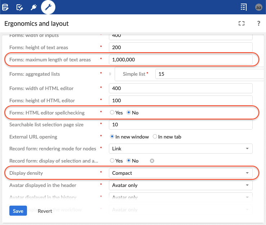This screenshot has height=225, width=266.
Task: Open the Display density dropdown
Action: click(x=180, y=173)
